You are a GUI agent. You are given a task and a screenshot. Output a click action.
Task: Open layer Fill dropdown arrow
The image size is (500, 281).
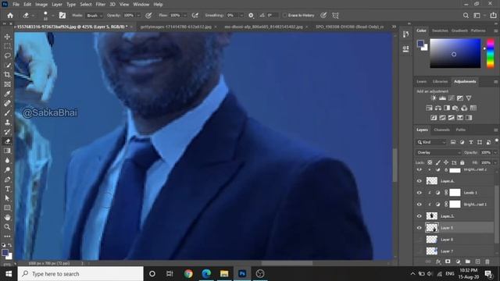click(495, 162)
